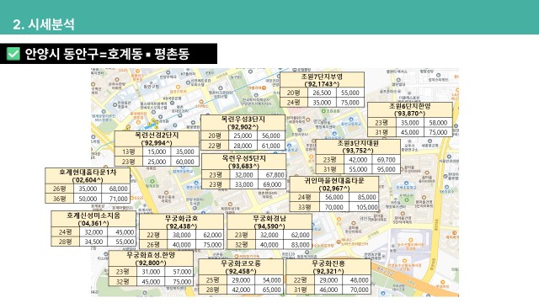
Task: Select '('93,870^)' under 조원6단지한양
Action: click(x=410, y=114)
